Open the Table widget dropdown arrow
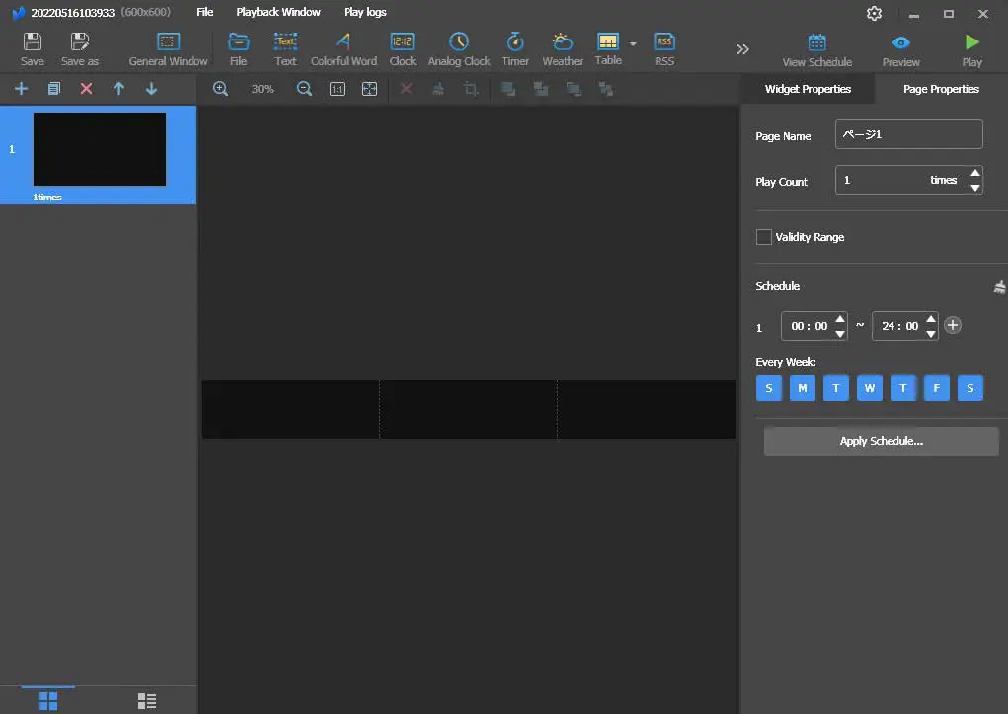 [632, 44]
